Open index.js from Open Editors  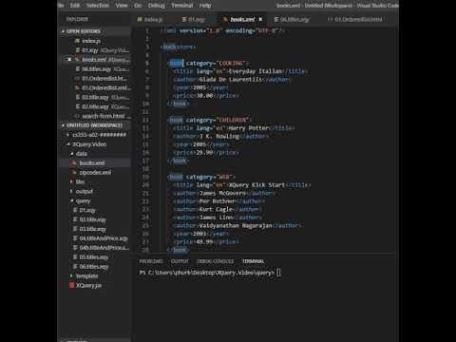[x=91, y=41]
